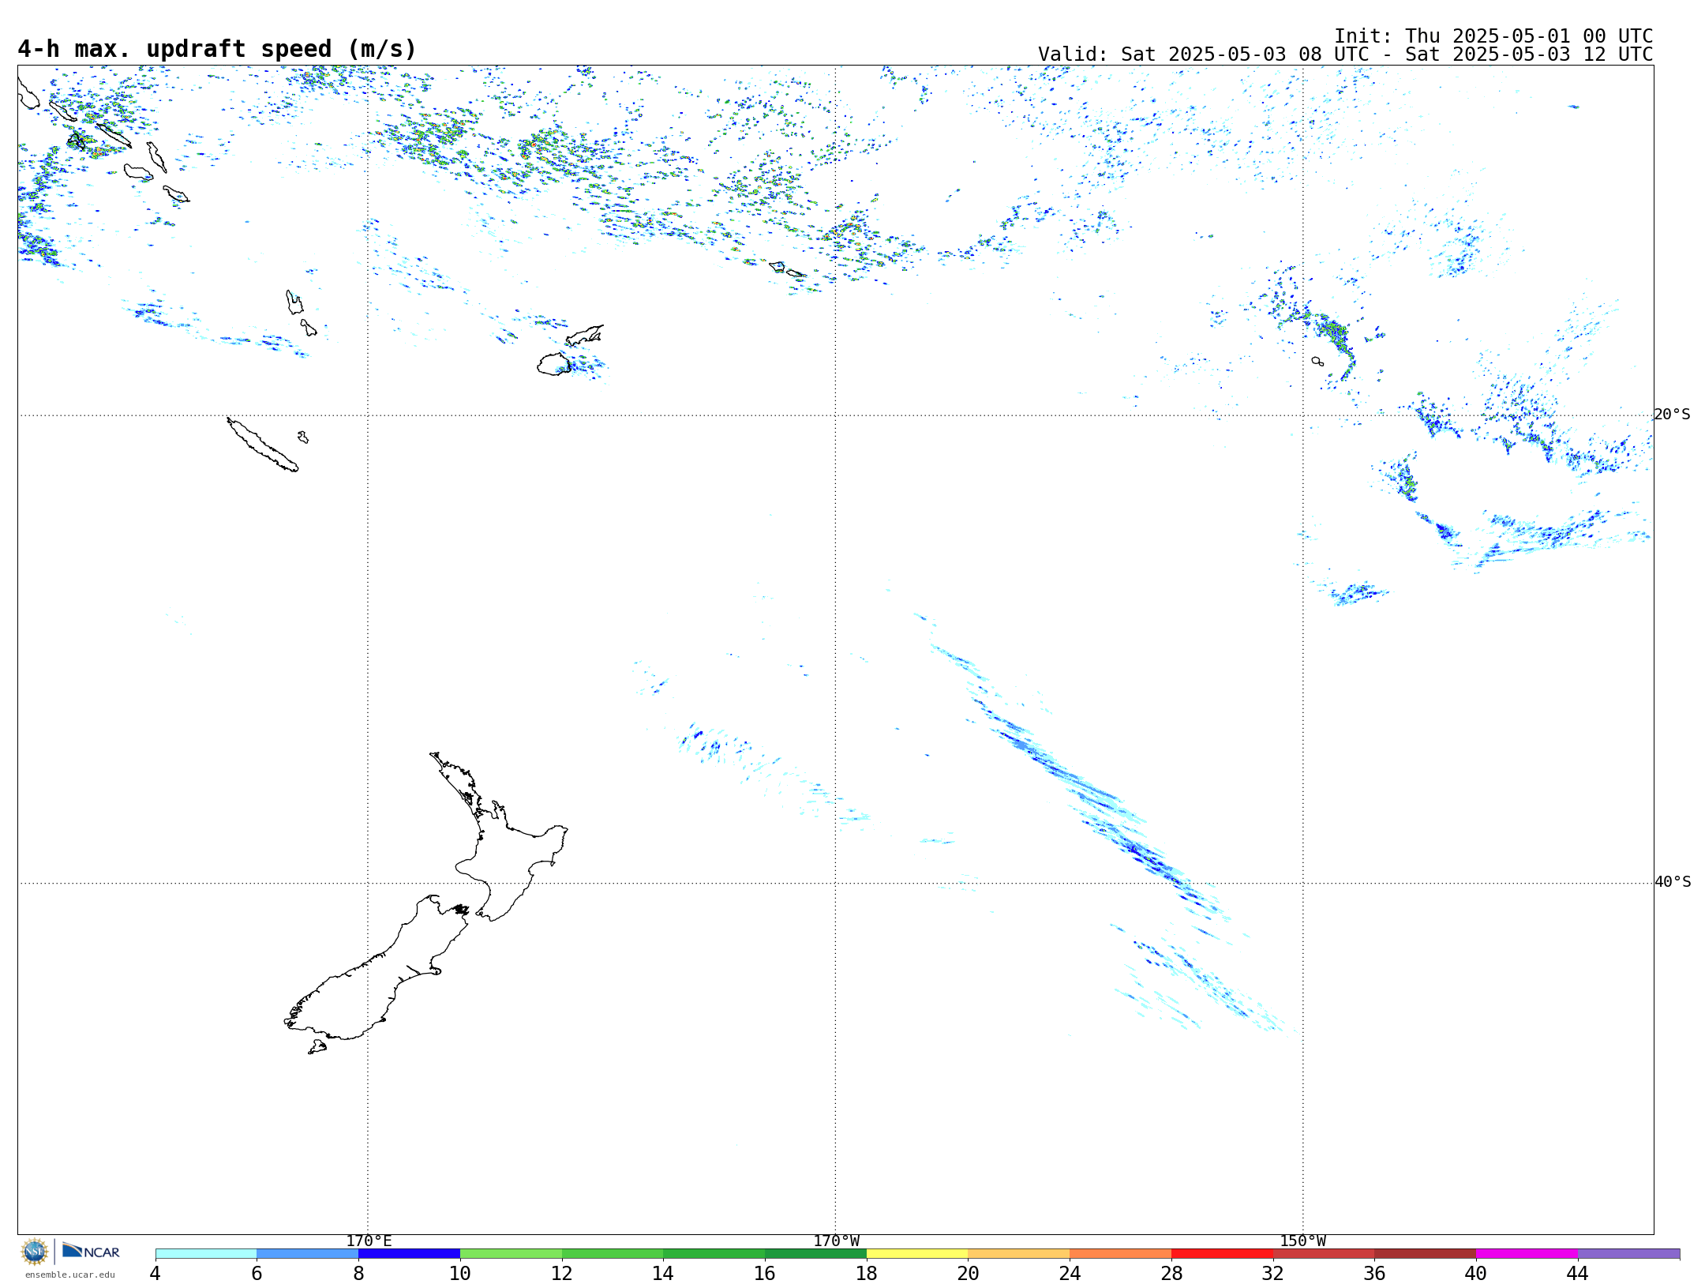1705x1284 pixels.
Task: Click the 40°S latitude label
Action: (1672, 882)
